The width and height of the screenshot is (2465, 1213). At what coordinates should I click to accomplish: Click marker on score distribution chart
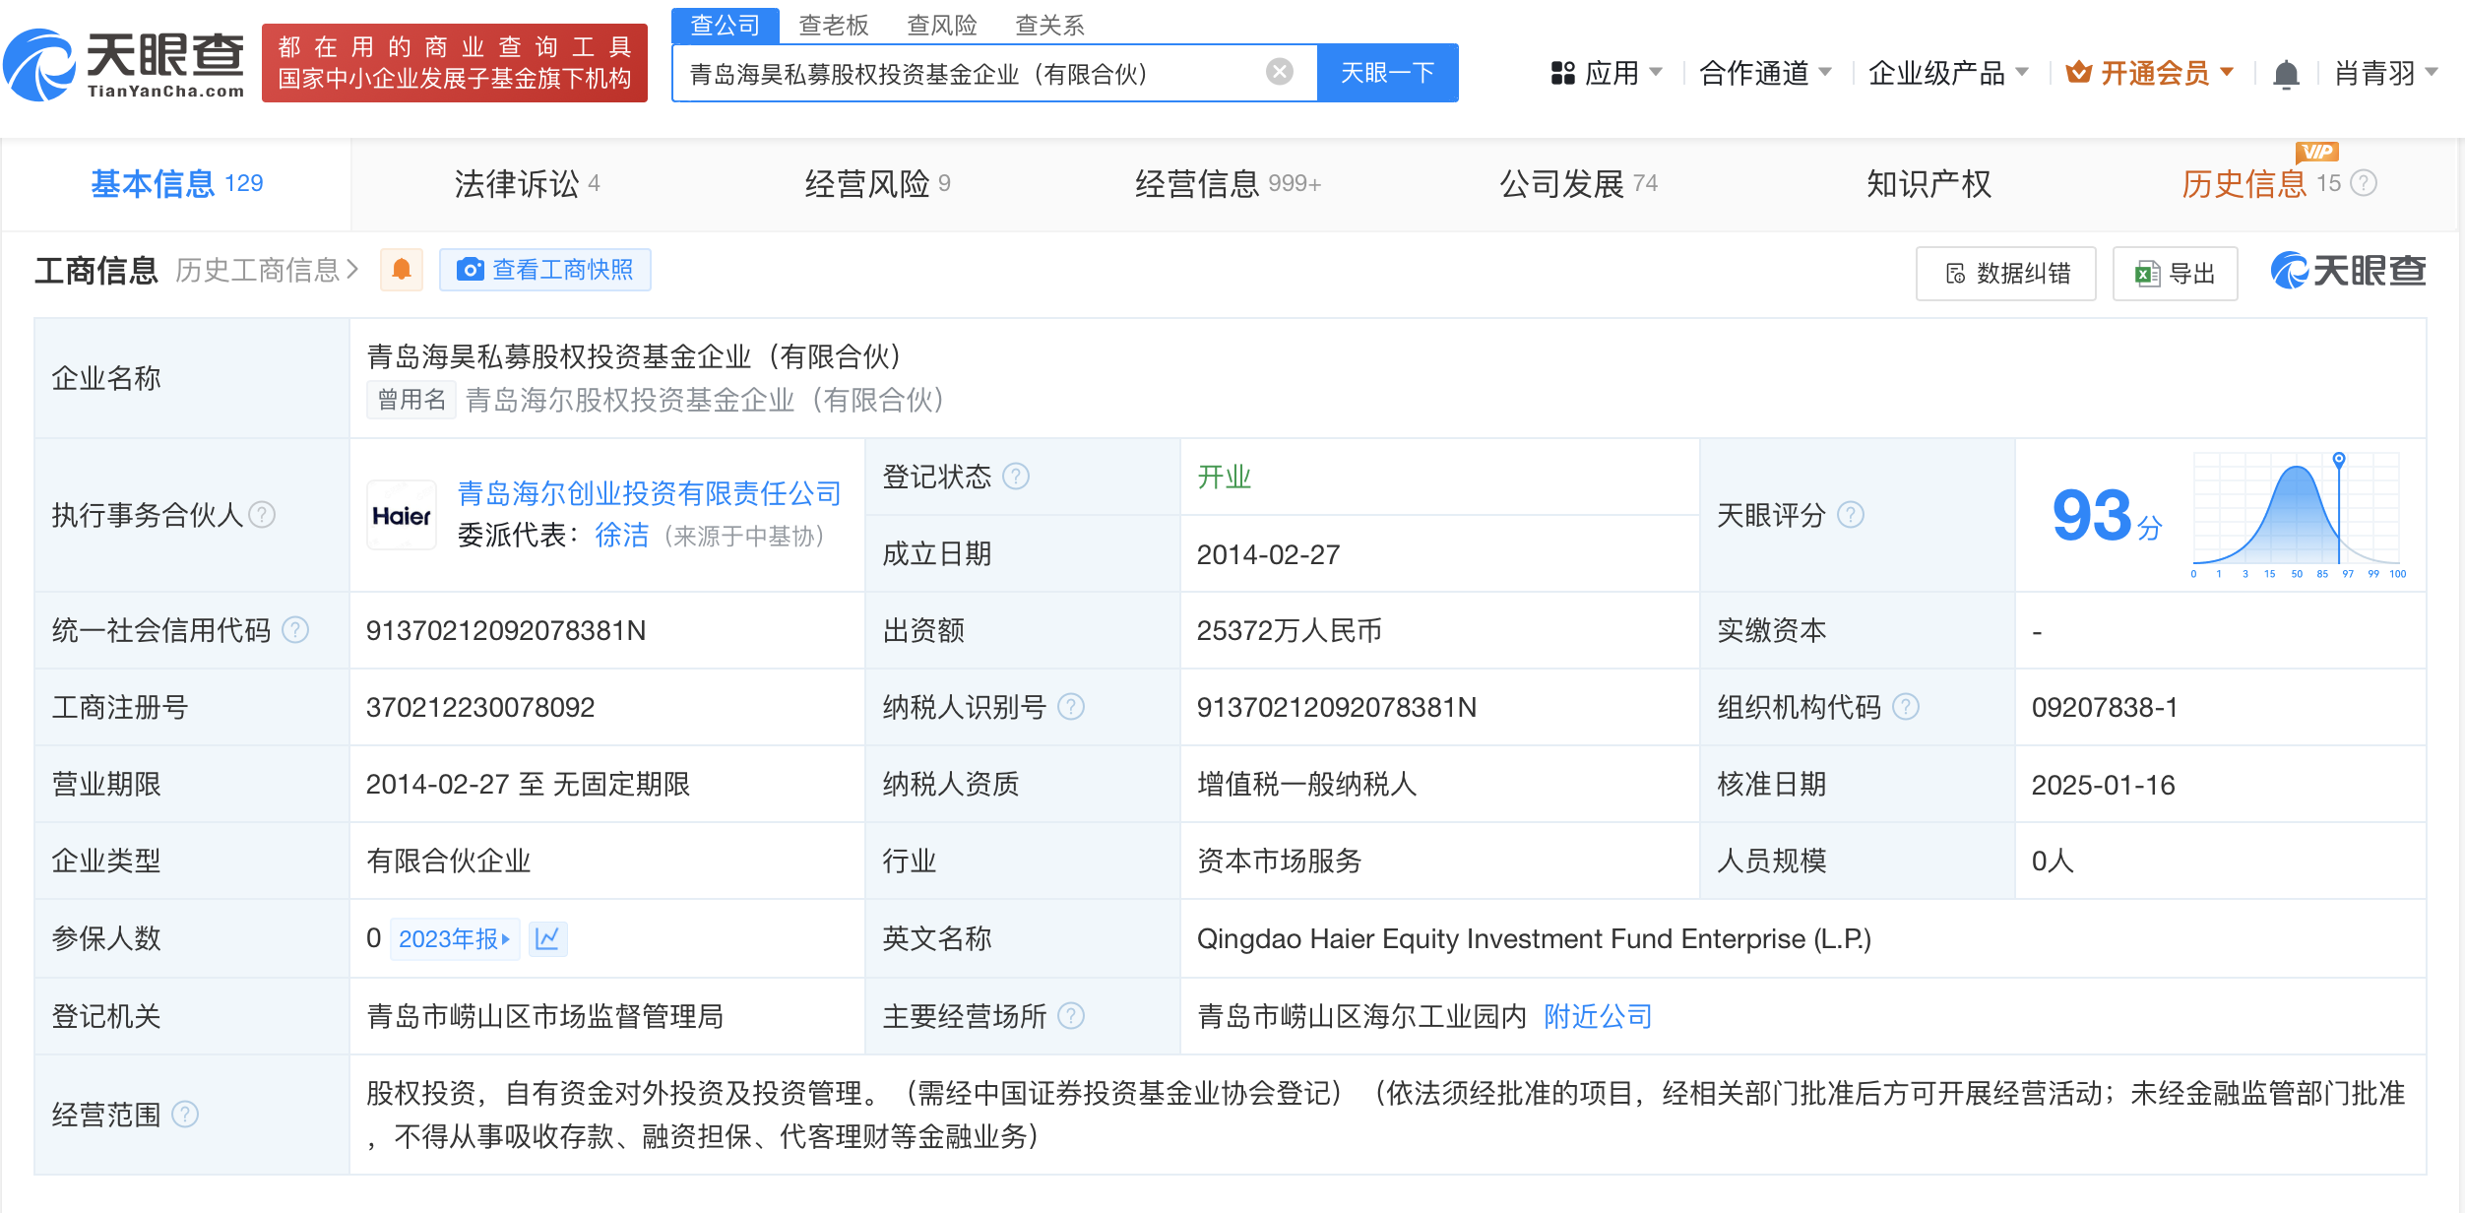(2339, 460)
